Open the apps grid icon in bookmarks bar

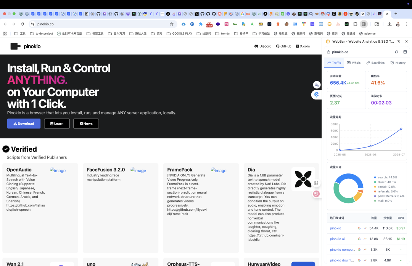pyautogui.click(x=5, y=34)
